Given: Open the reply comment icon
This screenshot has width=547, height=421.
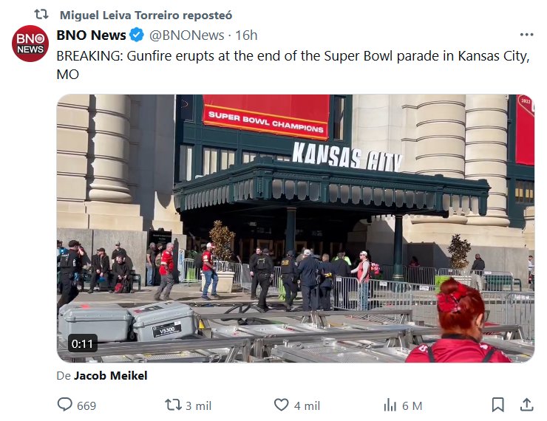Looking at the screenshot, I should click(65, 405).
